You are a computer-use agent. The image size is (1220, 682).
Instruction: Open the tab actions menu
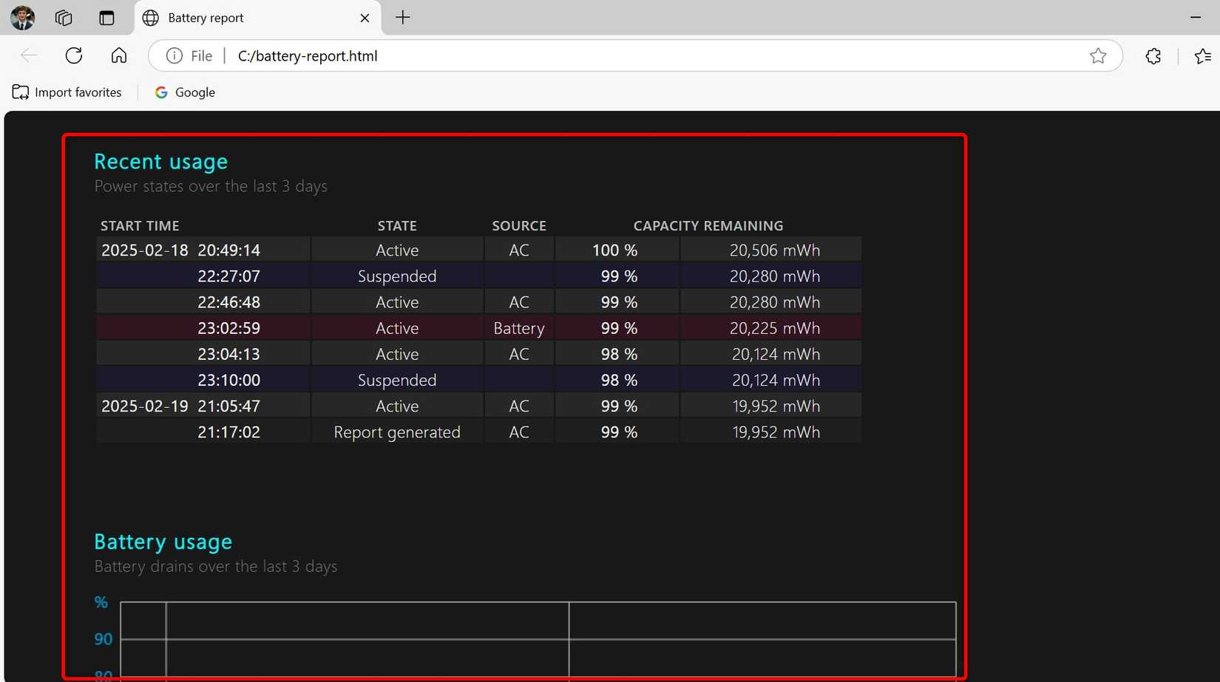click(106, 18)
